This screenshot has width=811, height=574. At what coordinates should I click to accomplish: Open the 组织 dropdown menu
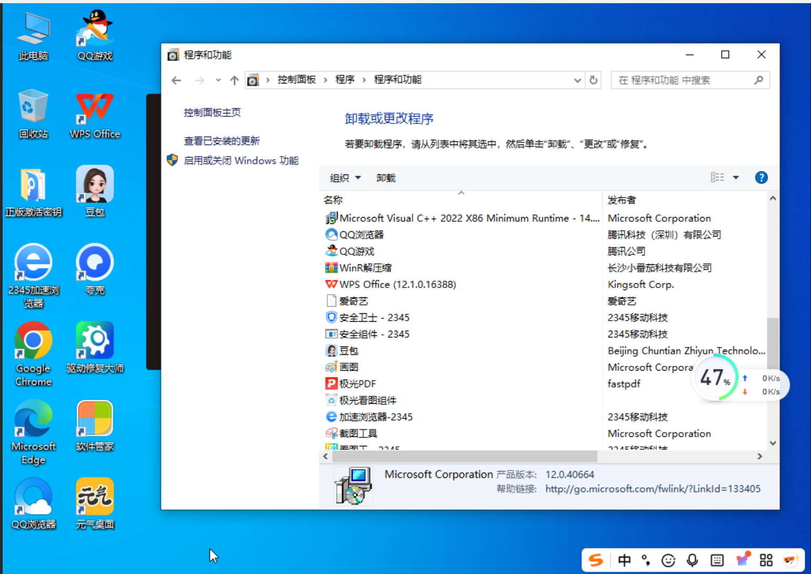[346, 178]
